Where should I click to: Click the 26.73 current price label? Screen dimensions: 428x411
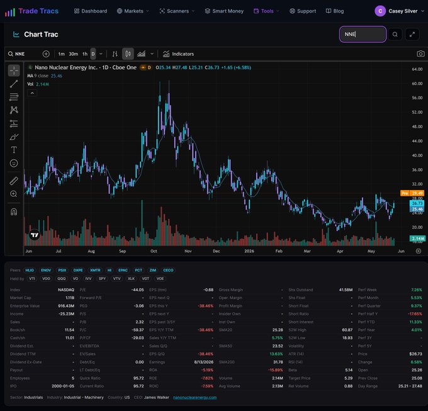pyautogui.click(x=417, y=203)
